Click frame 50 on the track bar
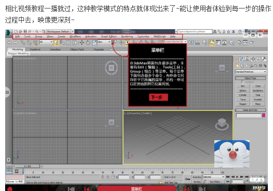 coord(122,172)
